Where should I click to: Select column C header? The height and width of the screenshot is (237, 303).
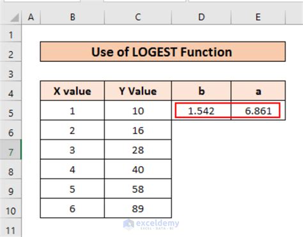point(138,17)
